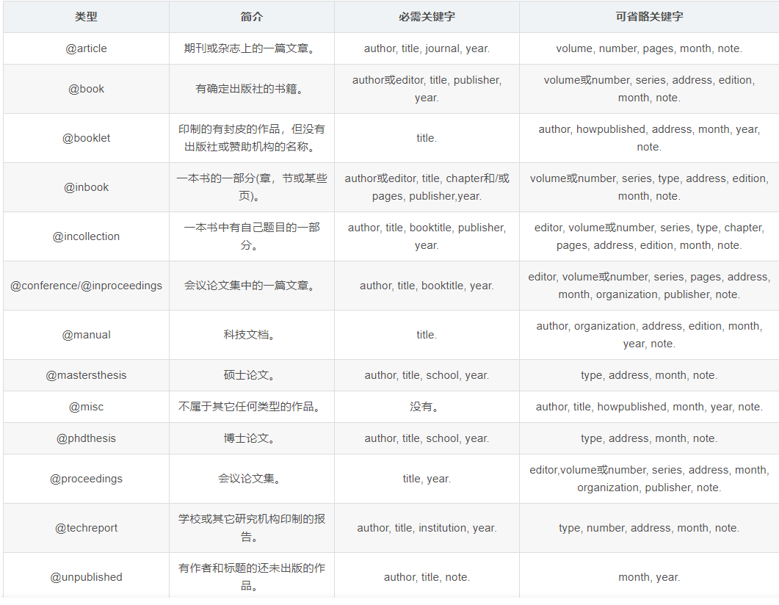Screen dimensions: 779x605
Task: Select the @conference/@inproceedings cell
Action: (x=86, y=286)
